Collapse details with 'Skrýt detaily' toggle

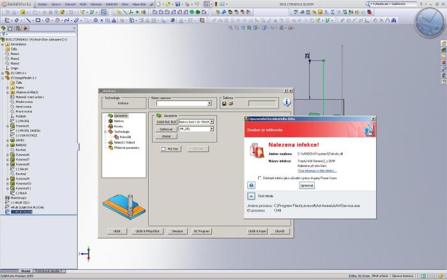pyautogui.click(x=252, y=196)
